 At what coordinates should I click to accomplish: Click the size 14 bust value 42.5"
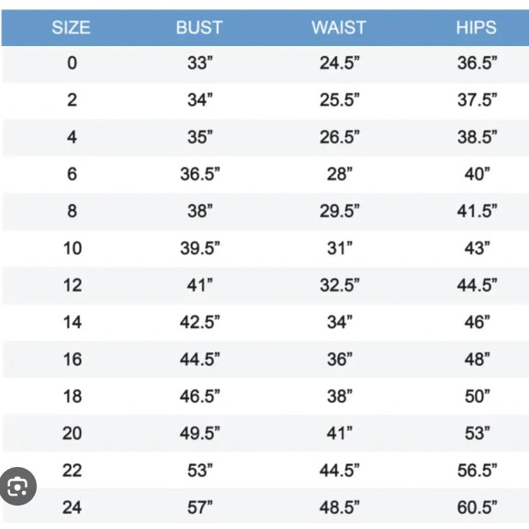coord(200,322)
